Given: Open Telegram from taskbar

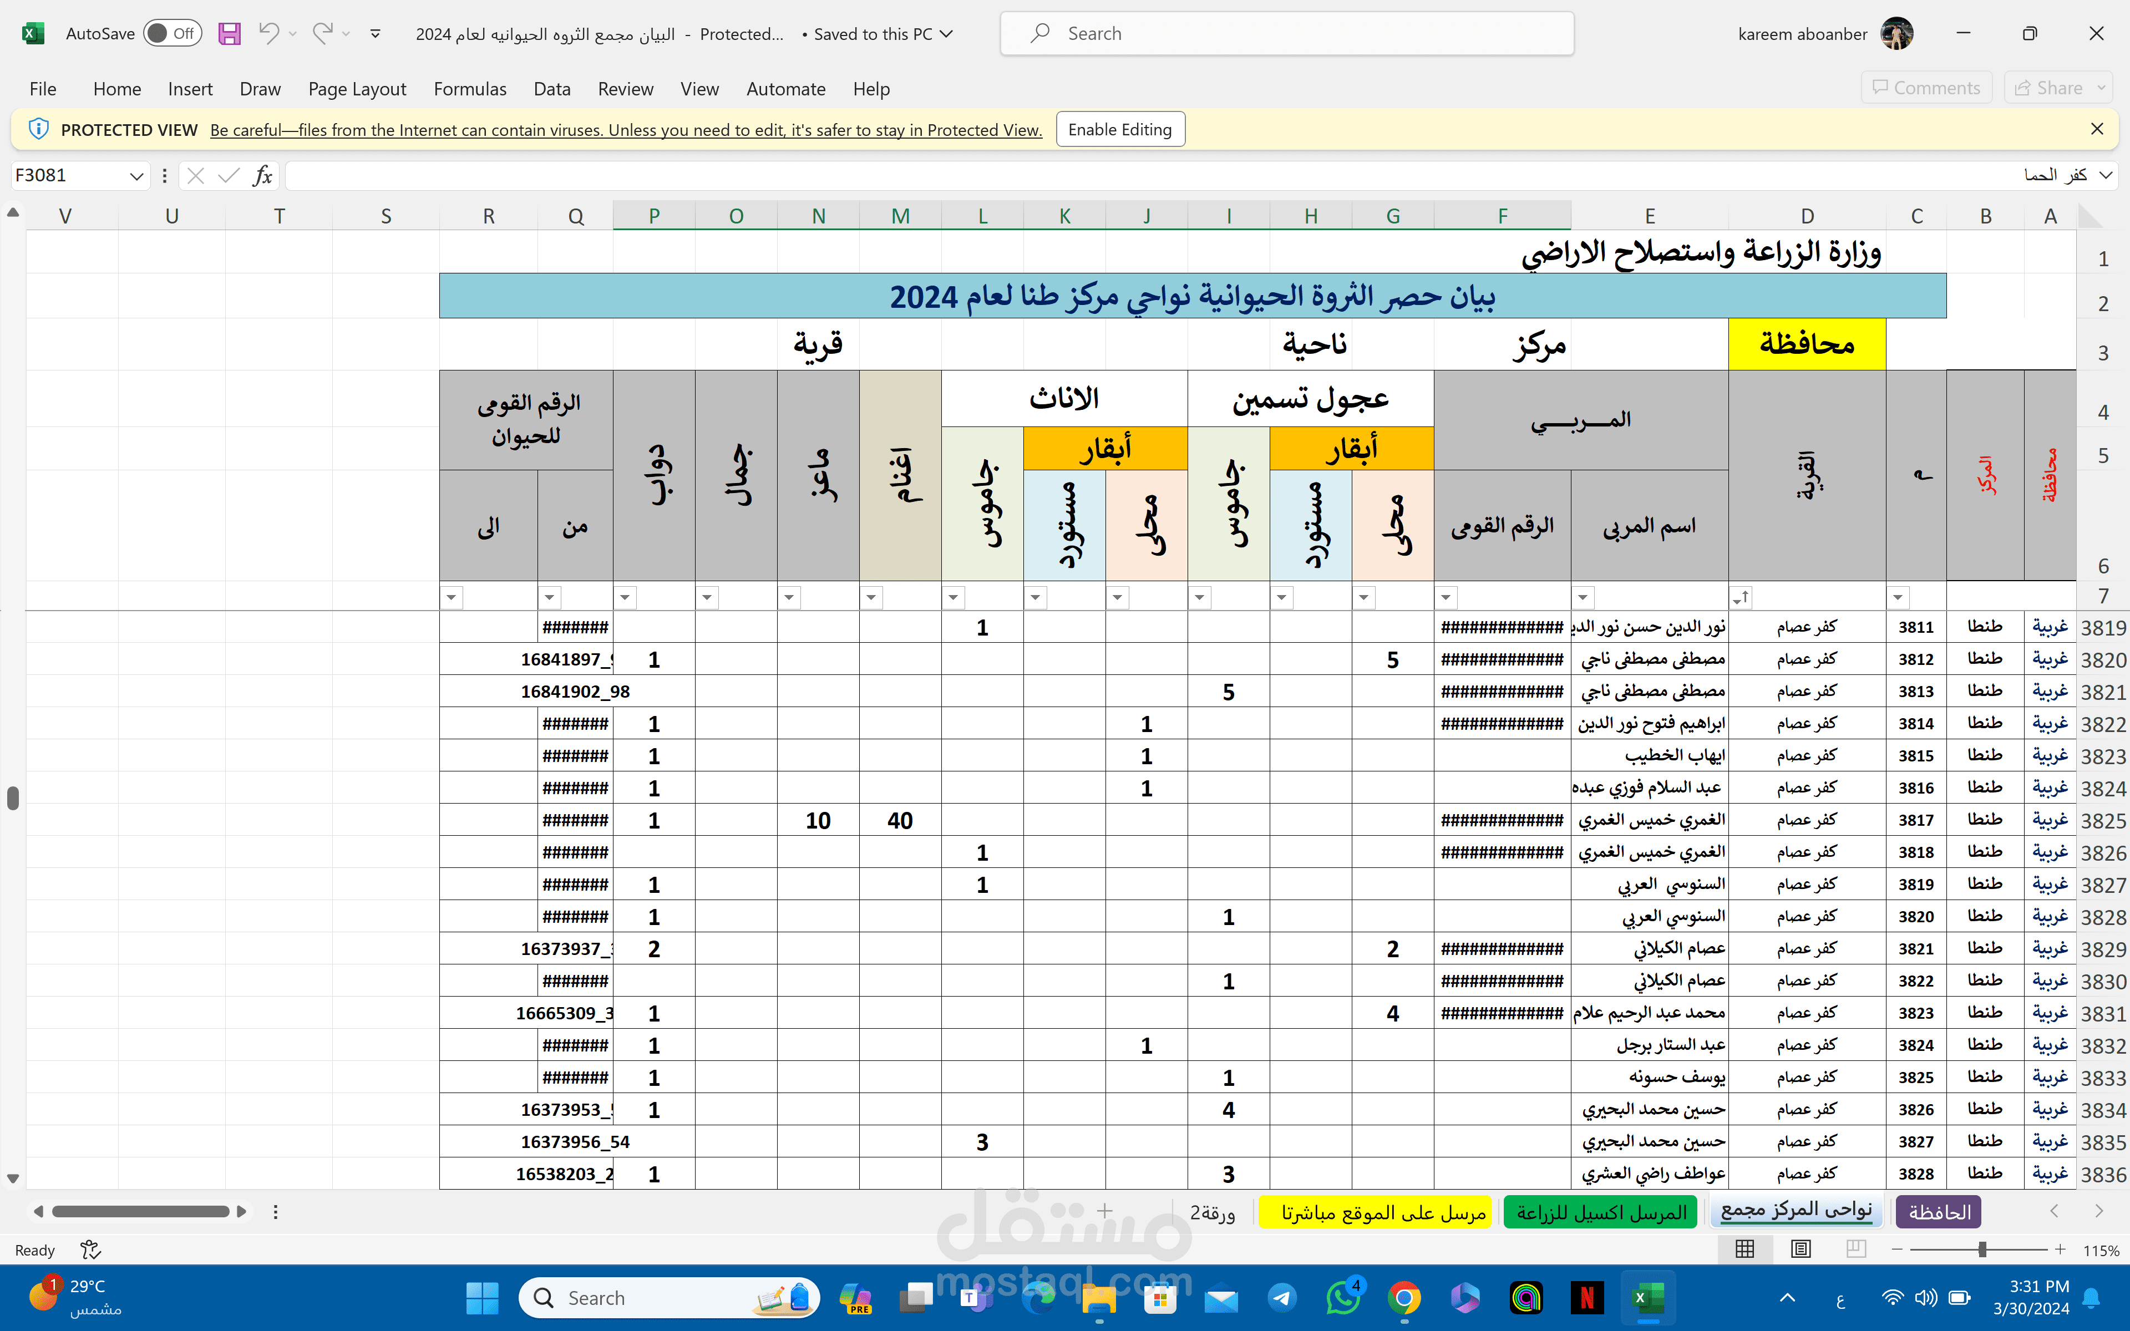Looking at the screenshot, I should coord(1281,1298).
